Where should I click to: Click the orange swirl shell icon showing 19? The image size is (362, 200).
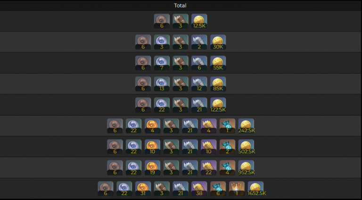(x=152, y=168)
